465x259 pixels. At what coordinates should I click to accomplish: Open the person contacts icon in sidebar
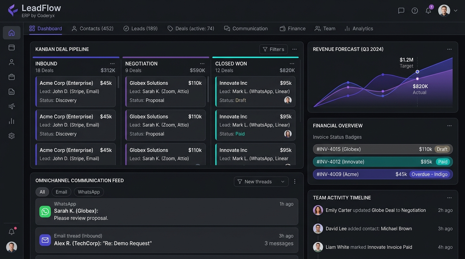(11, 62)
